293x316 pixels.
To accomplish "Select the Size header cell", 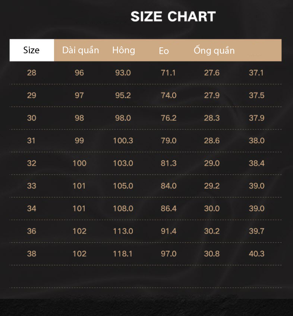I will coord(32,50).
